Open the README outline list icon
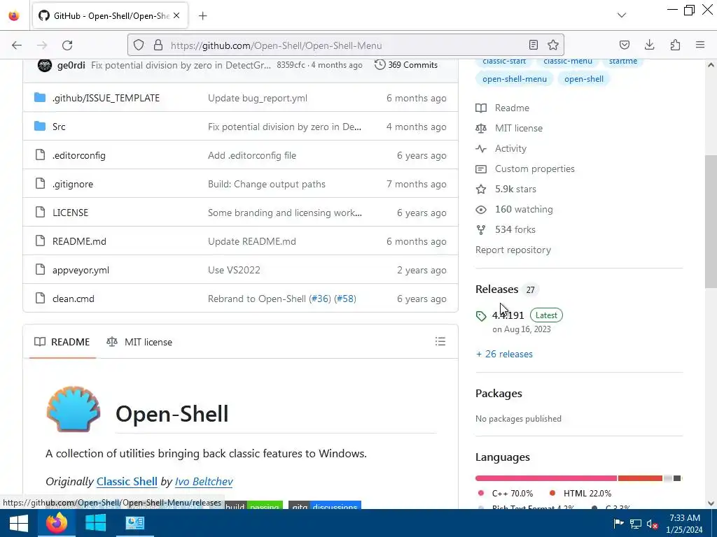This screenshot has width=717, height=537. (x=440, y=341)
